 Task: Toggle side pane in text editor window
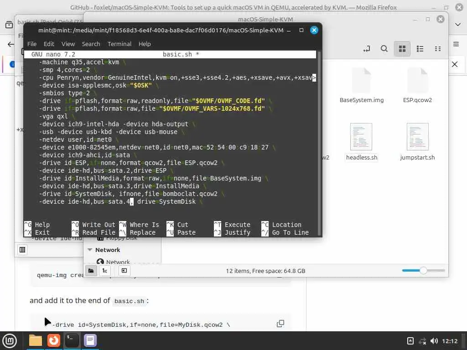pyautogui.click(x=22, y=250)
